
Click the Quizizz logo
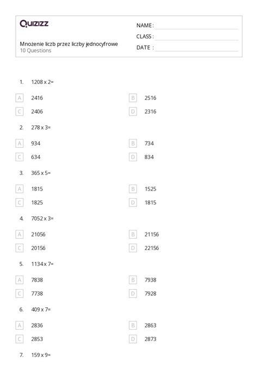(x=34, y=23)
